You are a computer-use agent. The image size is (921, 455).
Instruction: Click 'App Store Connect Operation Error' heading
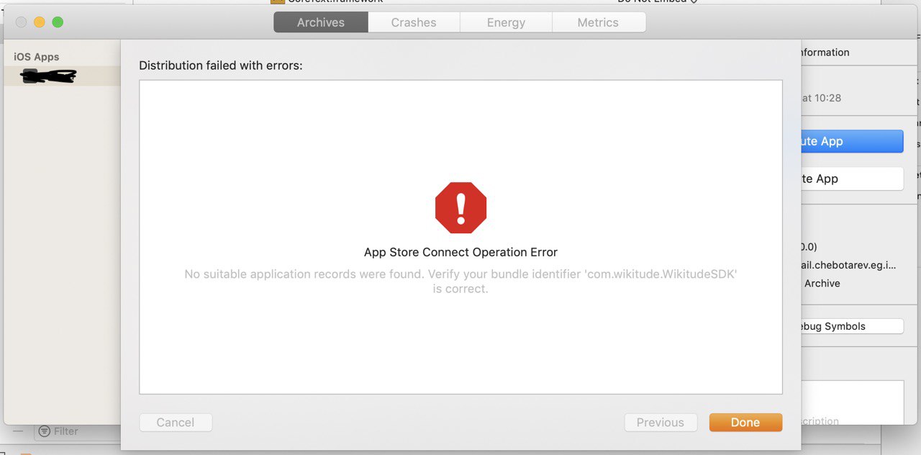pyautogui.click(x=461, y=252)
